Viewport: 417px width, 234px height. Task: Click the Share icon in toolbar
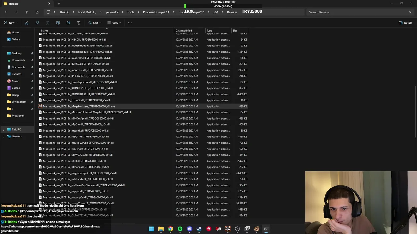68,23
